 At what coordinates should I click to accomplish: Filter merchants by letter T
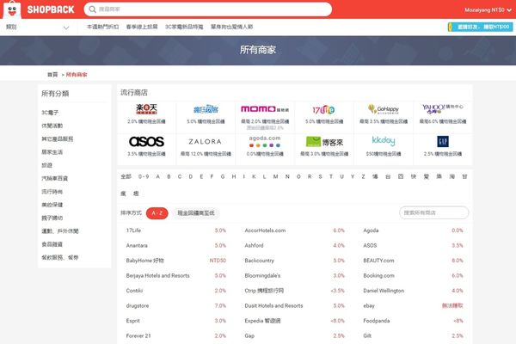pos(331,177)
